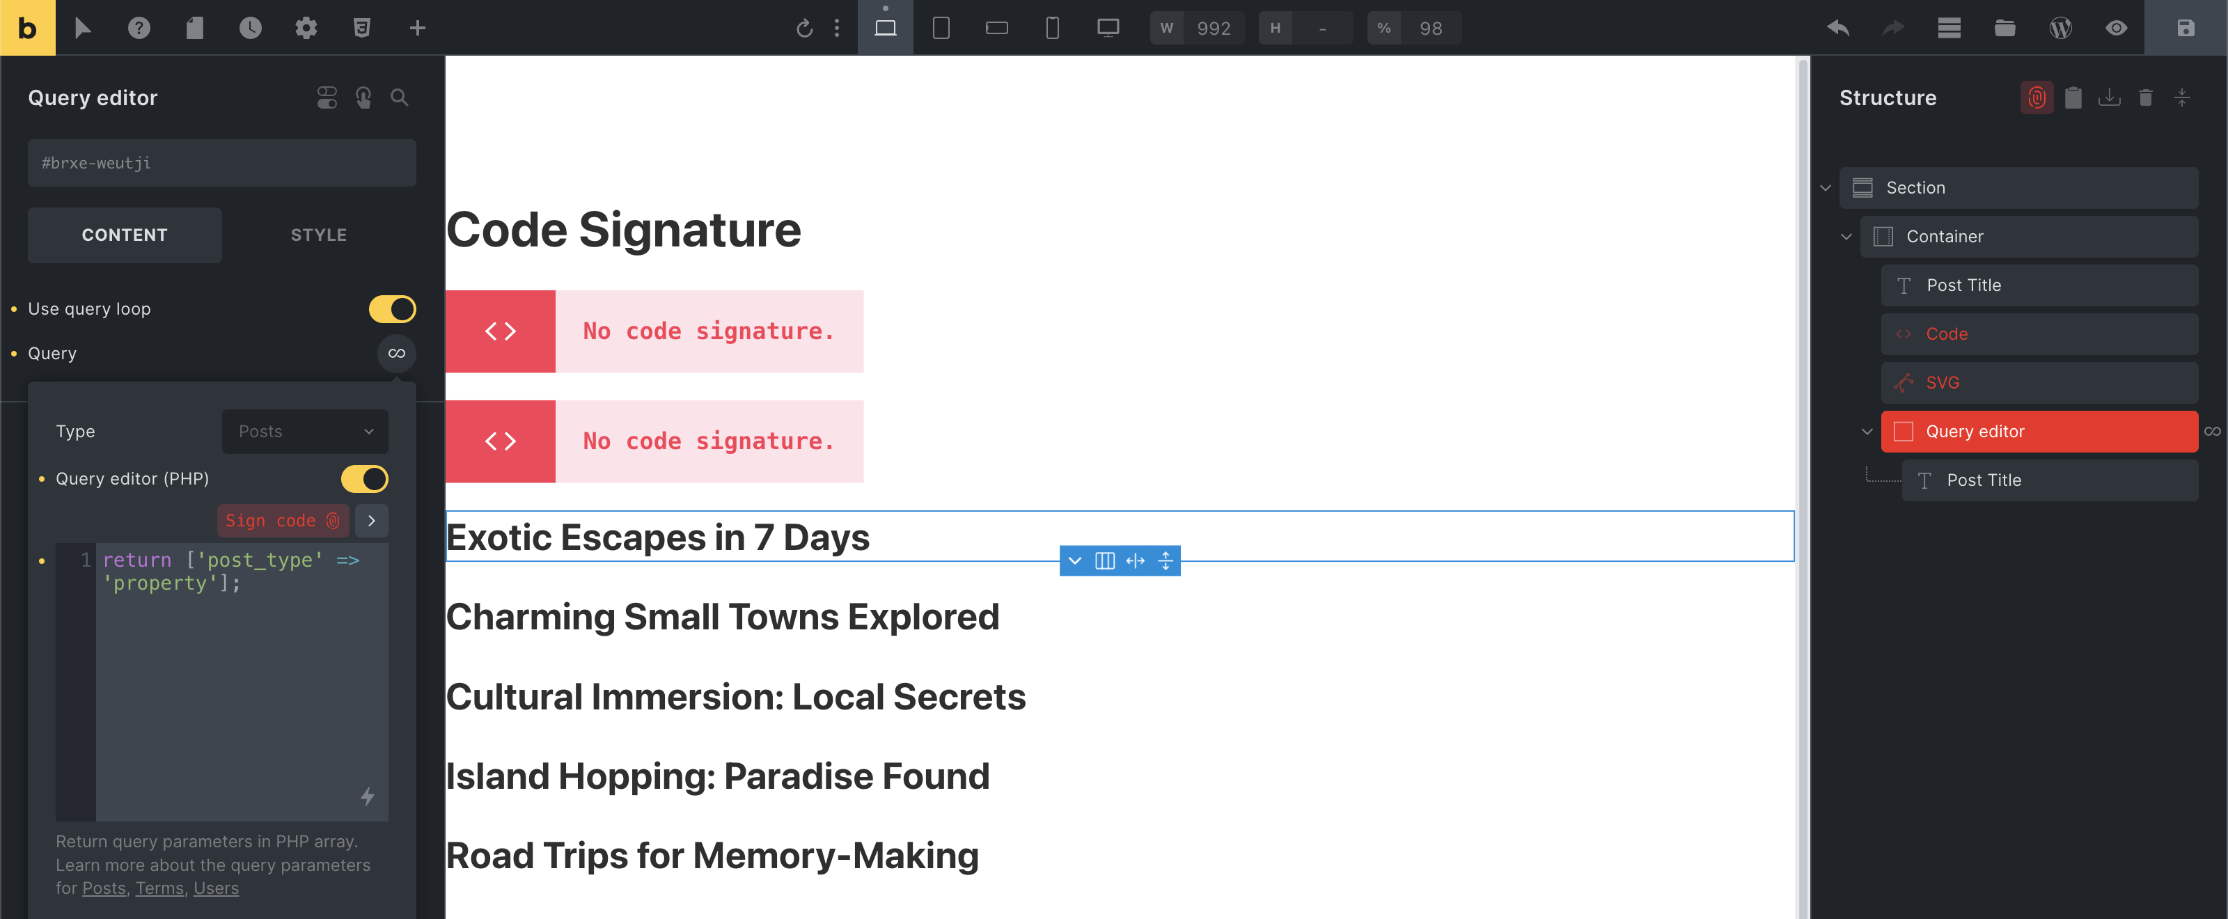The width and height of the screenshot is (2228, 919).
Task: Turn off Query editor (PHP) toggle
Action: [x=364, y=478]
